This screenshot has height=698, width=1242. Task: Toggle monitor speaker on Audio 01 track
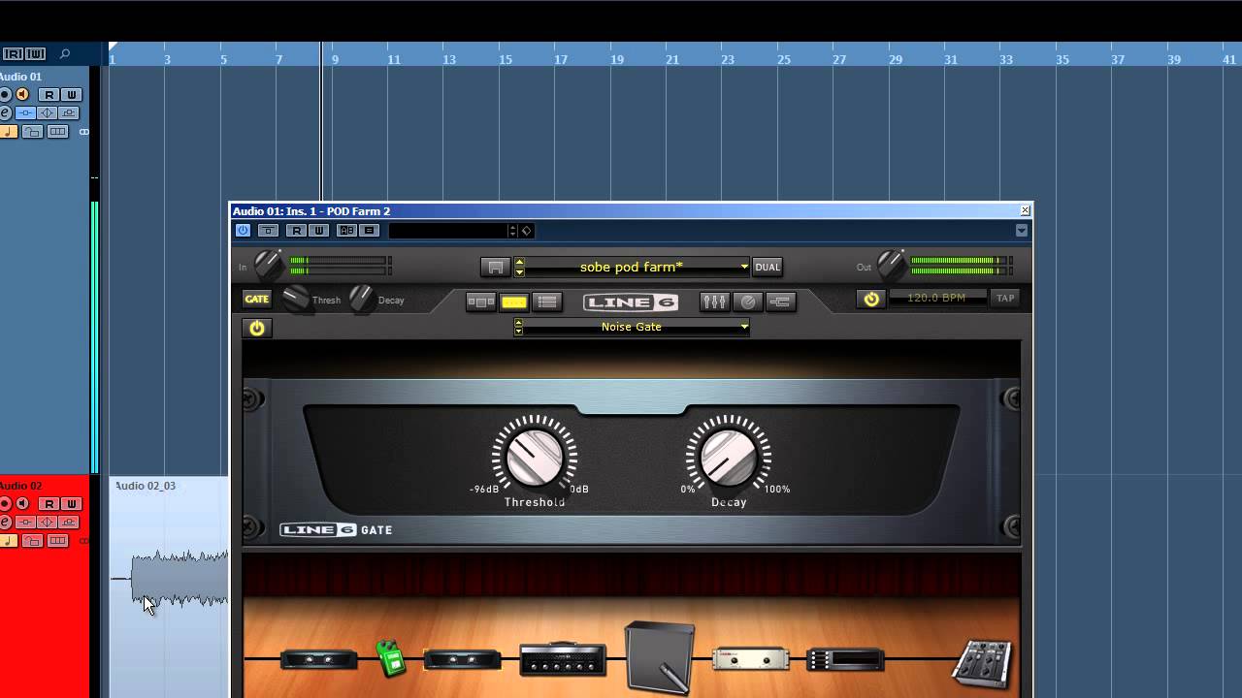(x=22, y=95)
